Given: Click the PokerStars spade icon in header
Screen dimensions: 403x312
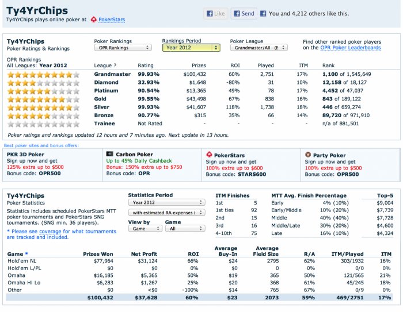Looking at the screenshot, I should 94,19.
